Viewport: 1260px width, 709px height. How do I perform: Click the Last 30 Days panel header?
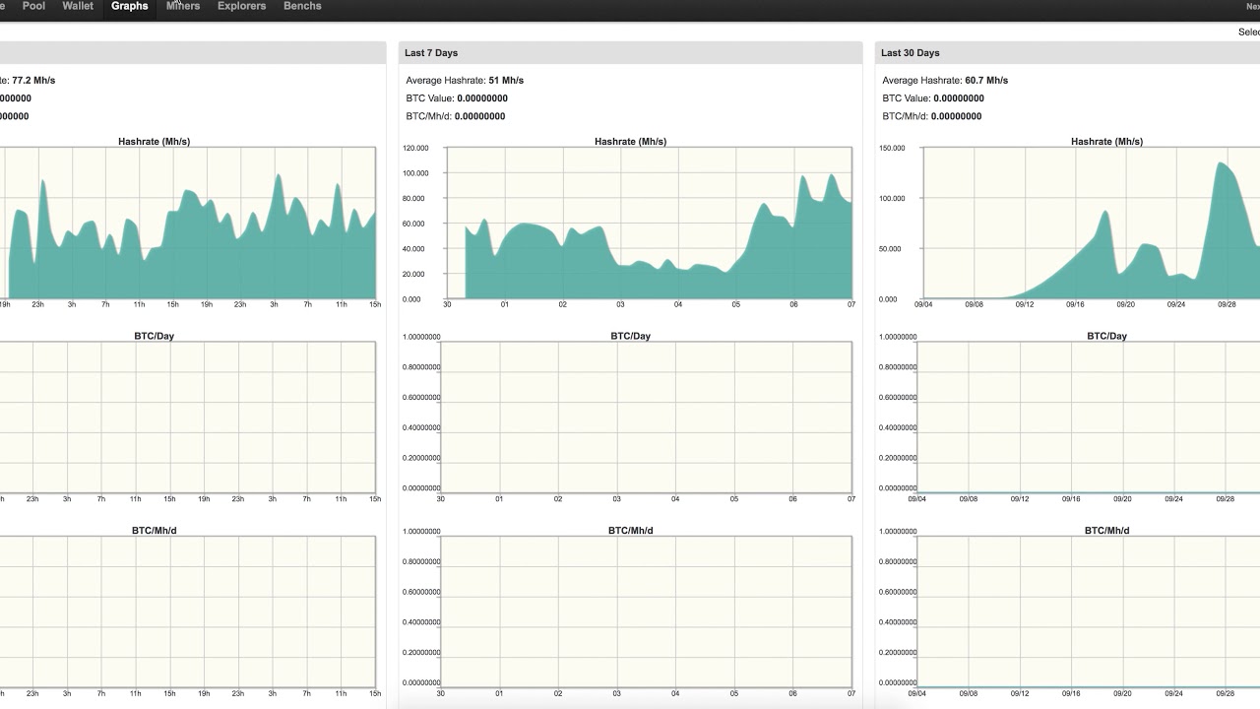[x=1067, y=53]
